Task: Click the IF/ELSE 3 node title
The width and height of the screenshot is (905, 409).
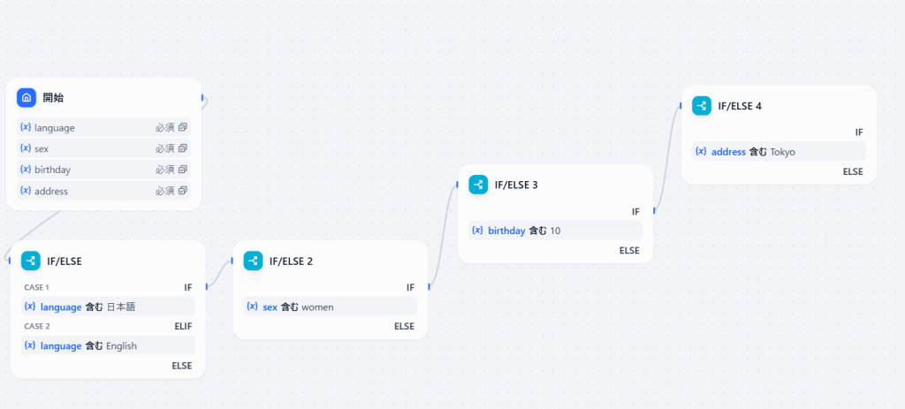Action: 516,185
